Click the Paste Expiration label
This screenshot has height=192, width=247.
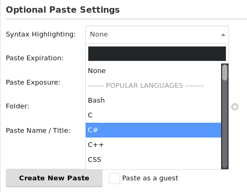click(34, 58)
